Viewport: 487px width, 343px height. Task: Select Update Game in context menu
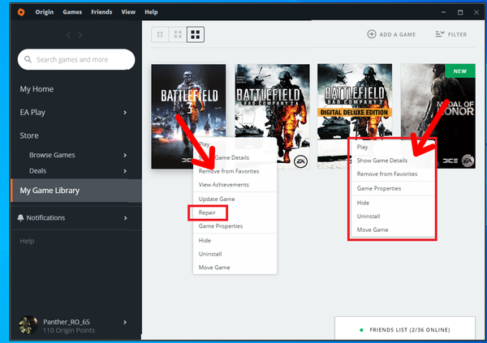[x=217, y=199]
